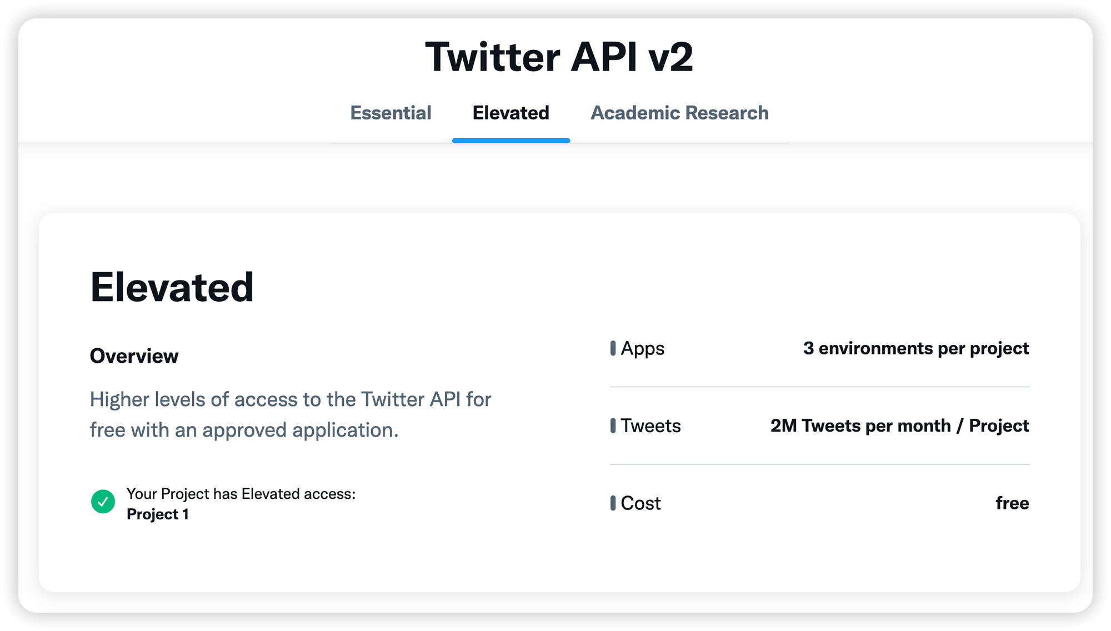The height and width of the screenshot is (631, 1111).
Task: Click the Tweets label
Action: point(651,425)
